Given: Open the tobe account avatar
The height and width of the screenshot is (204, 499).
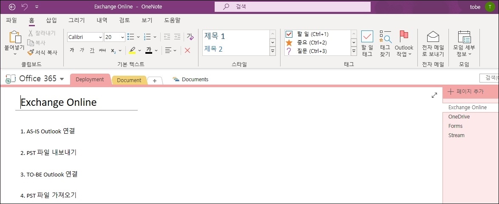Looking at the screenshot, I should (x=490, y=7).
